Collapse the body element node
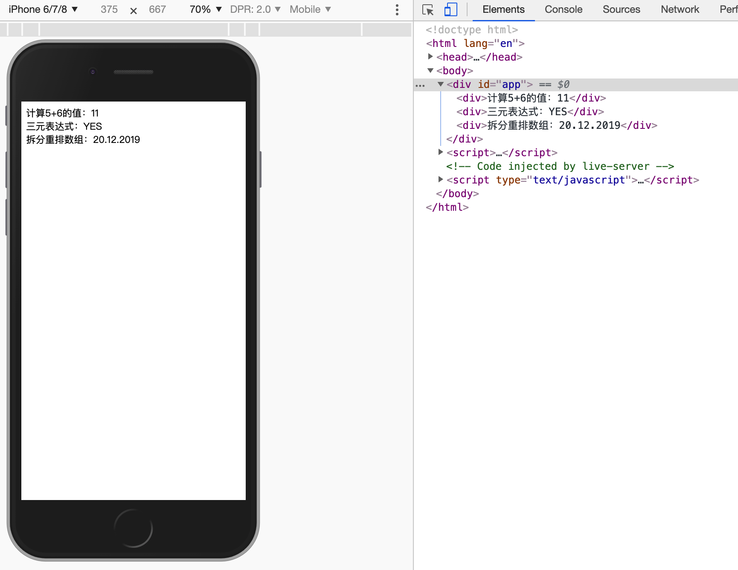Screen dimensions: 738x570 coord(430,70)
